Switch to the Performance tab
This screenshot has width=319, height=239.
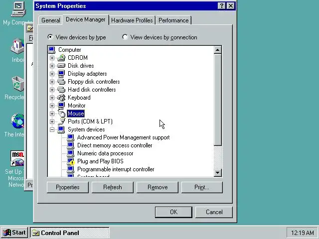173,20
